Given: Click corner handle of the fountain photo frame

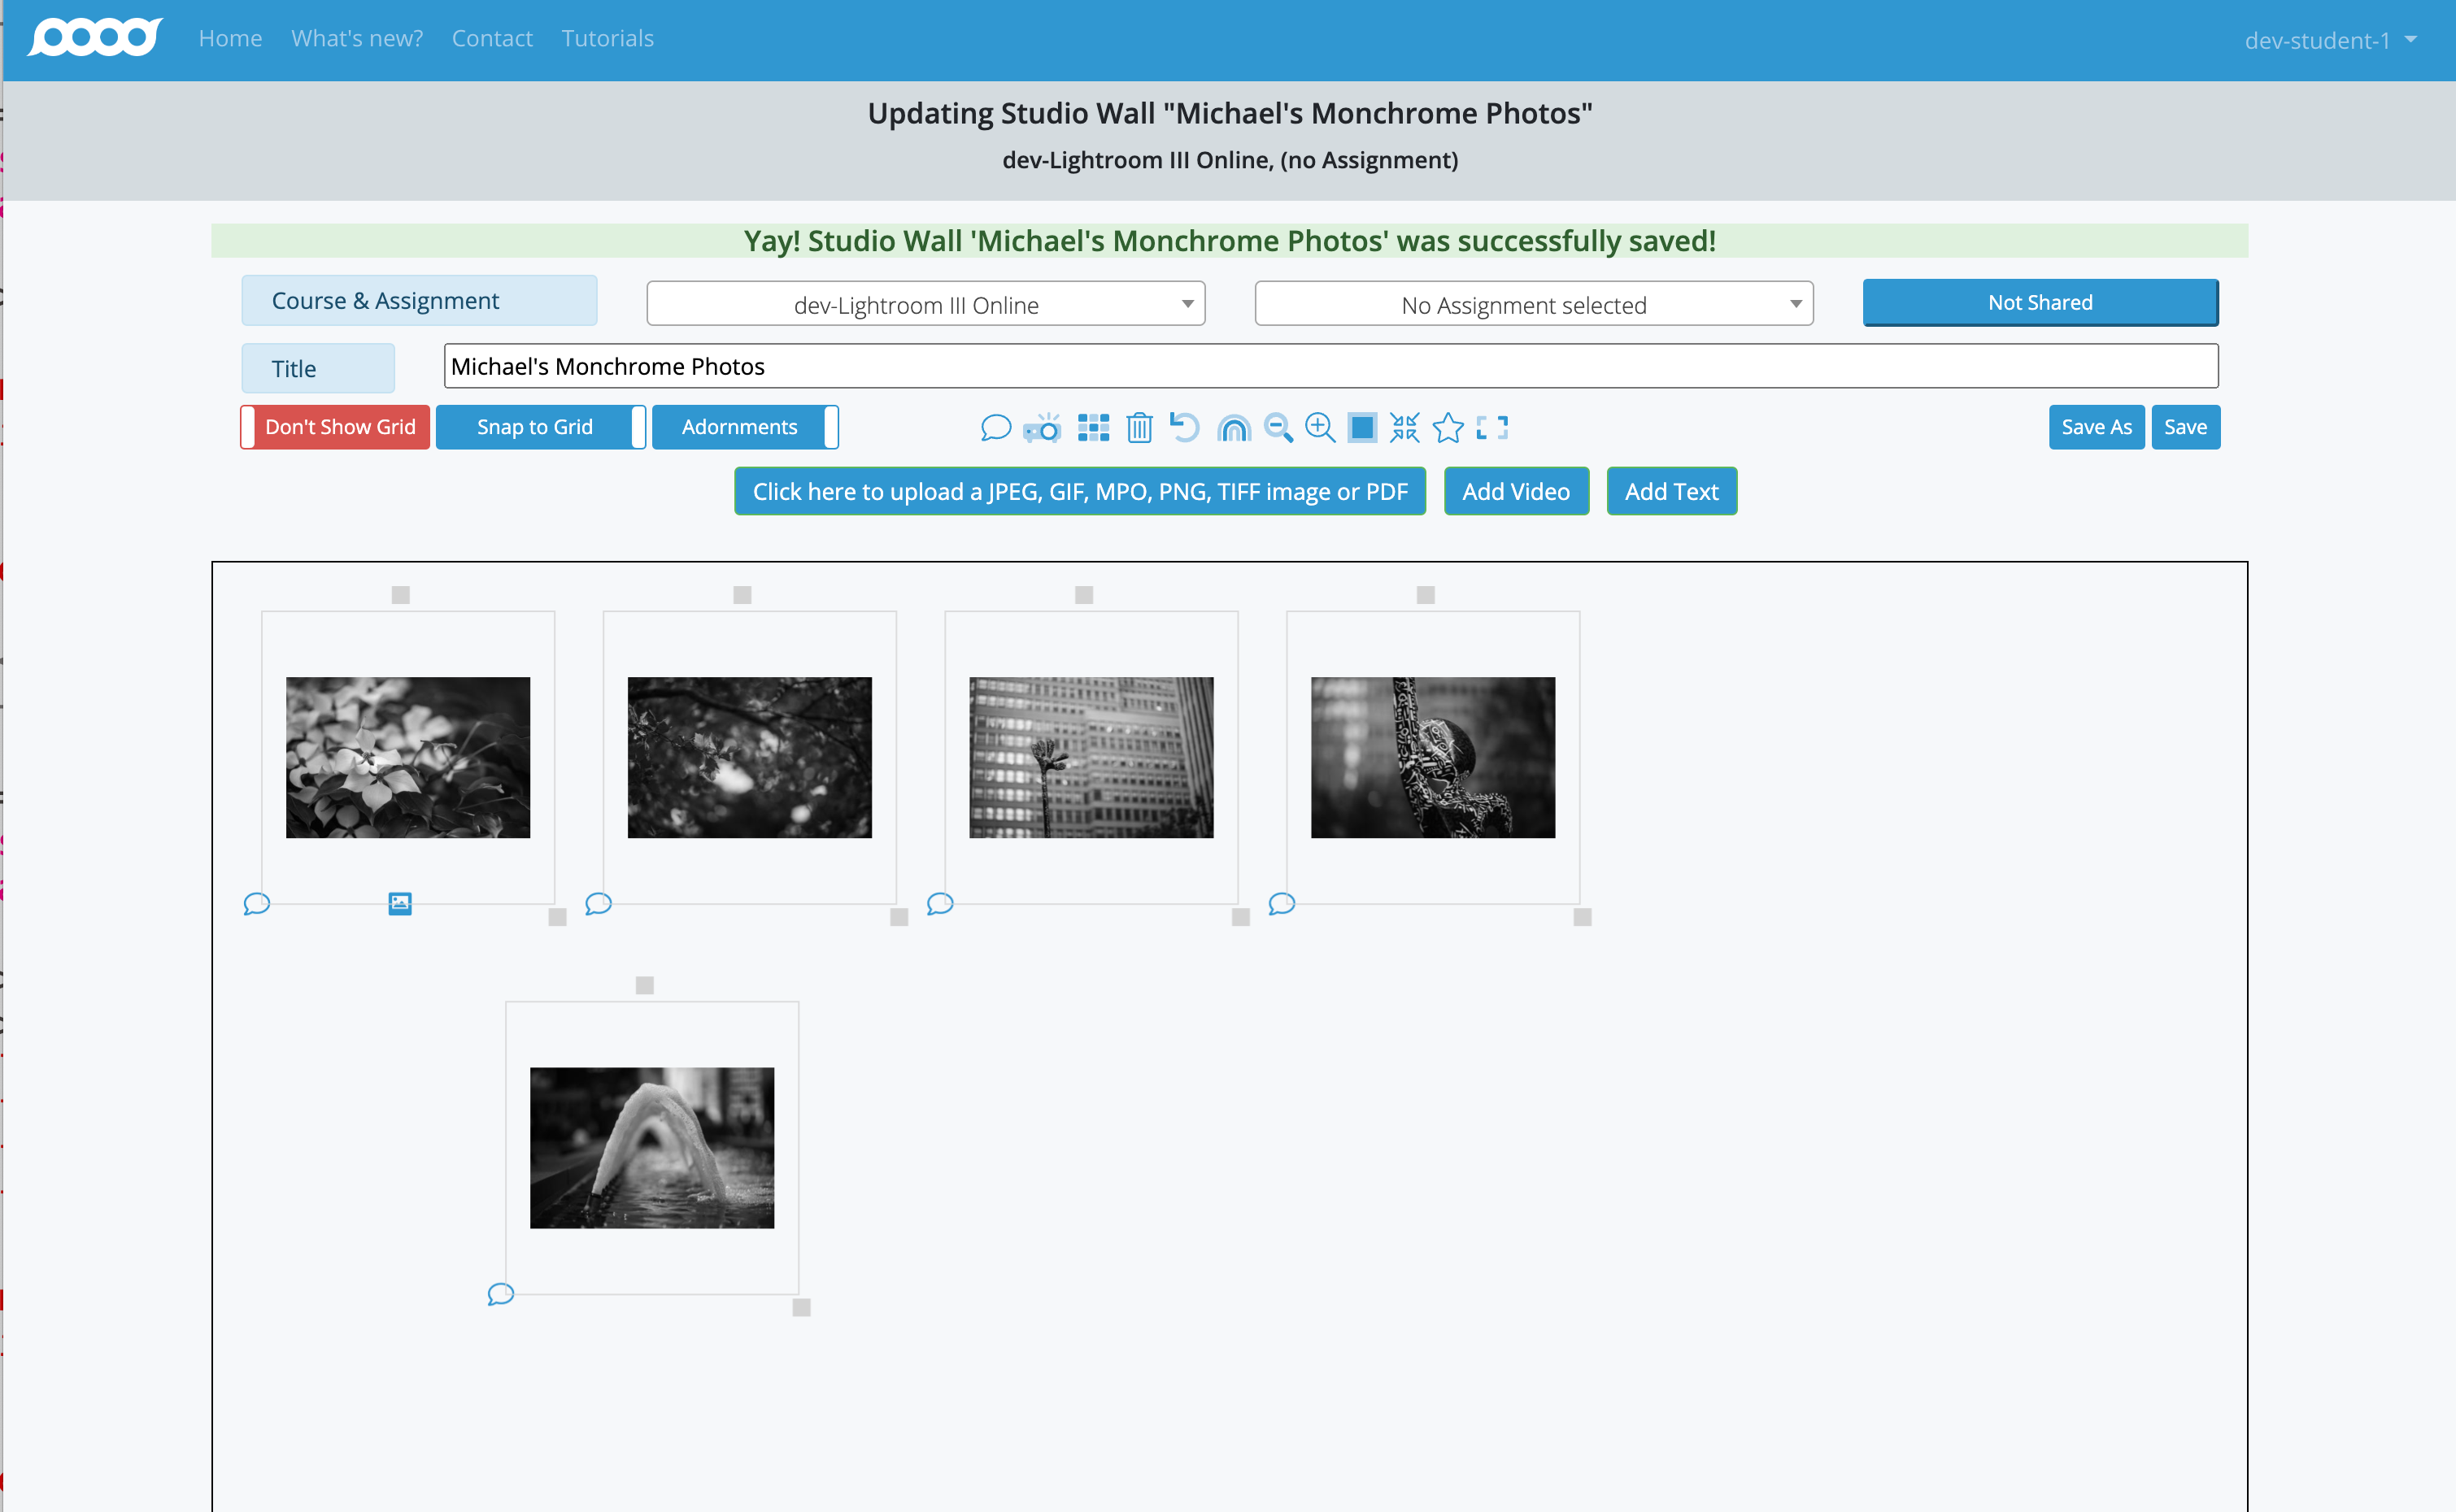Looking at the screenshot, I should coord(801,1307).
